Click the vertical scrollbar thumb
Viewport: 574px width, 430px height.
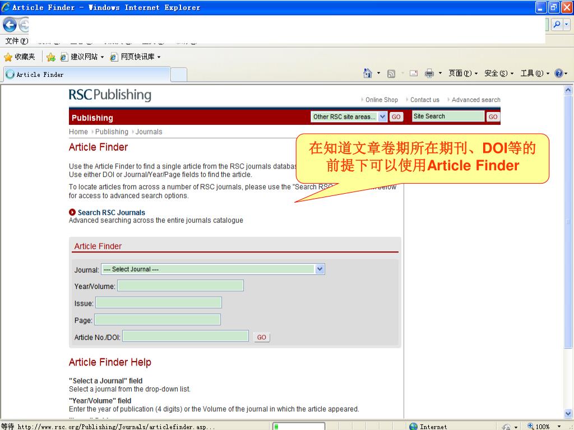coord(568,221)
